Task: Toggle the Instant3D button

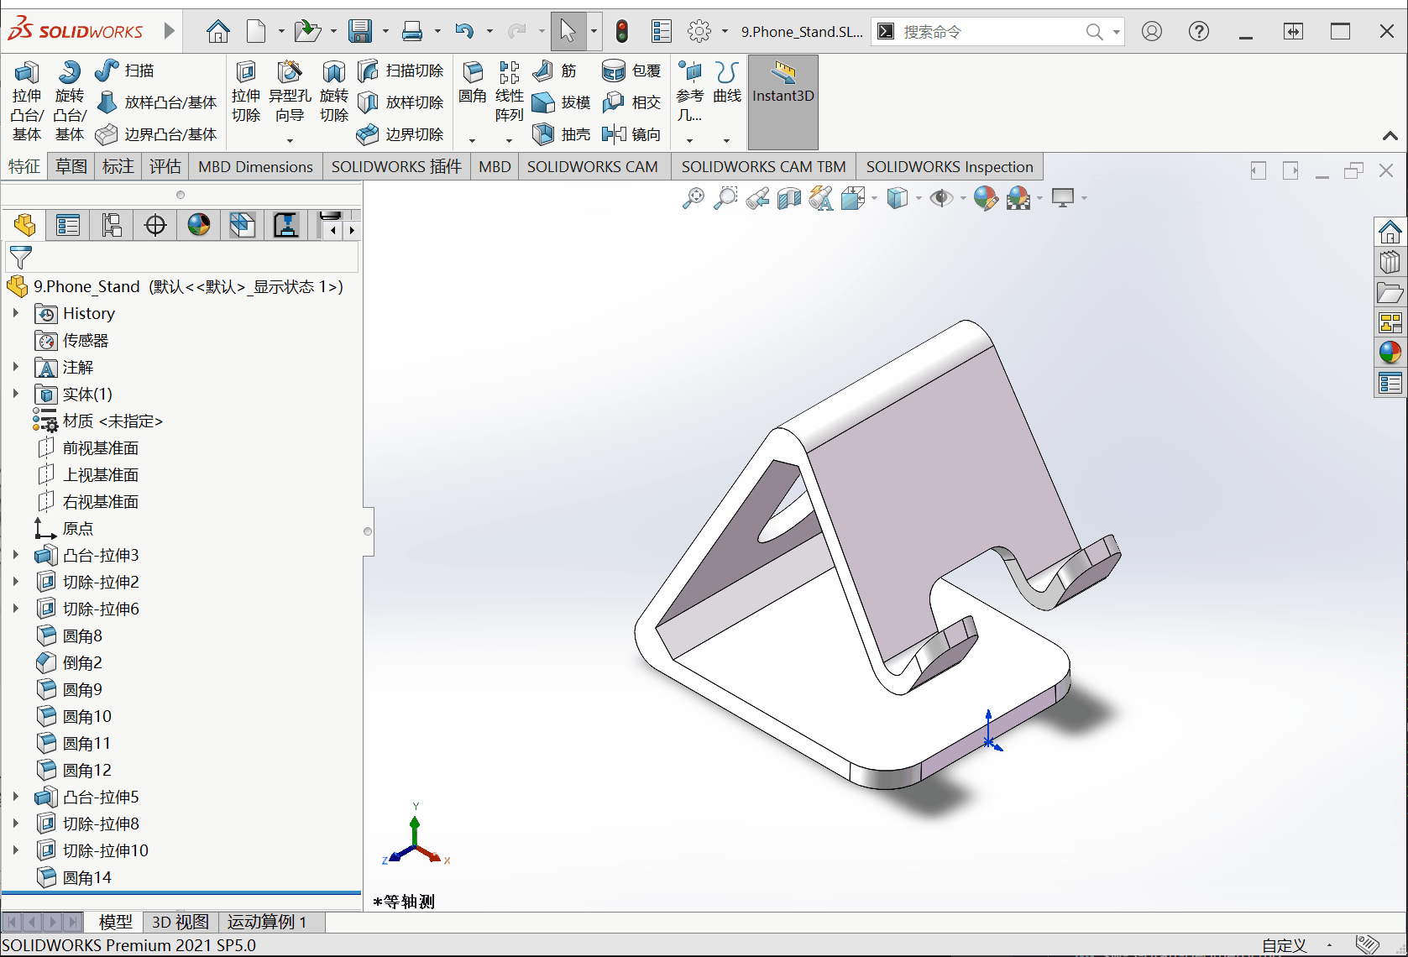Action: [x=783, y=102]
